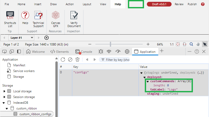Screen dimensions: 209x117
Task: Click the Draft v0.0.1 button
Action: pyautogui.click(x=159, y=4)
